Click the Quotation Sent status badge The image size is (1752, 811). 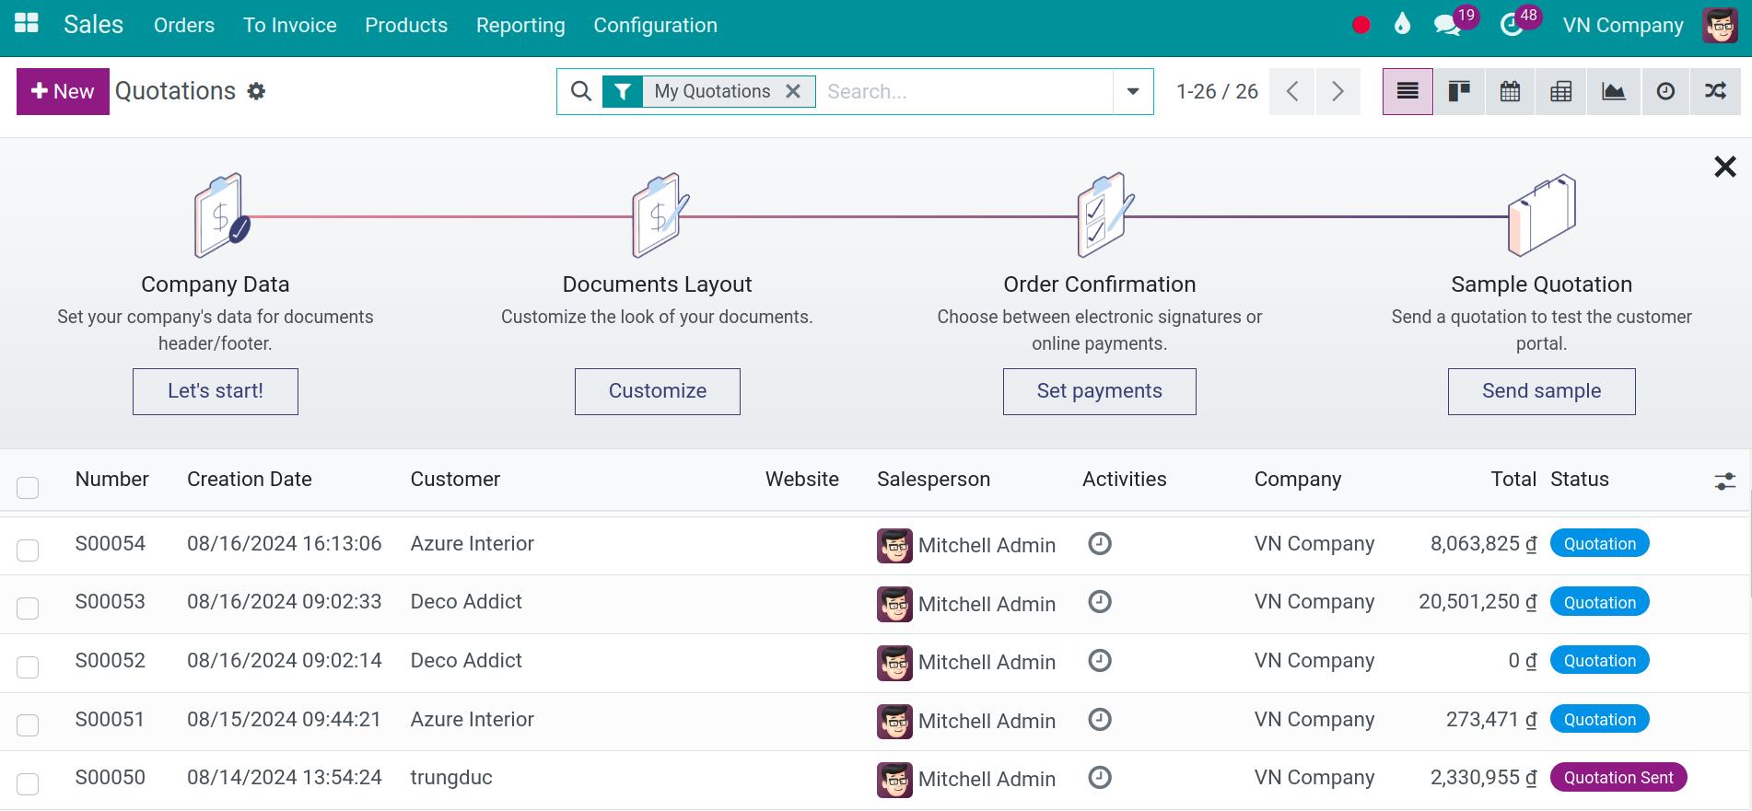coord(1618,778)
